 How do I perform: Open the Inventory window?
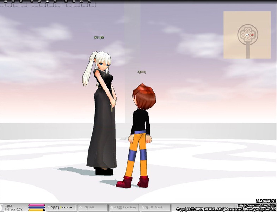tap(124, 208)
